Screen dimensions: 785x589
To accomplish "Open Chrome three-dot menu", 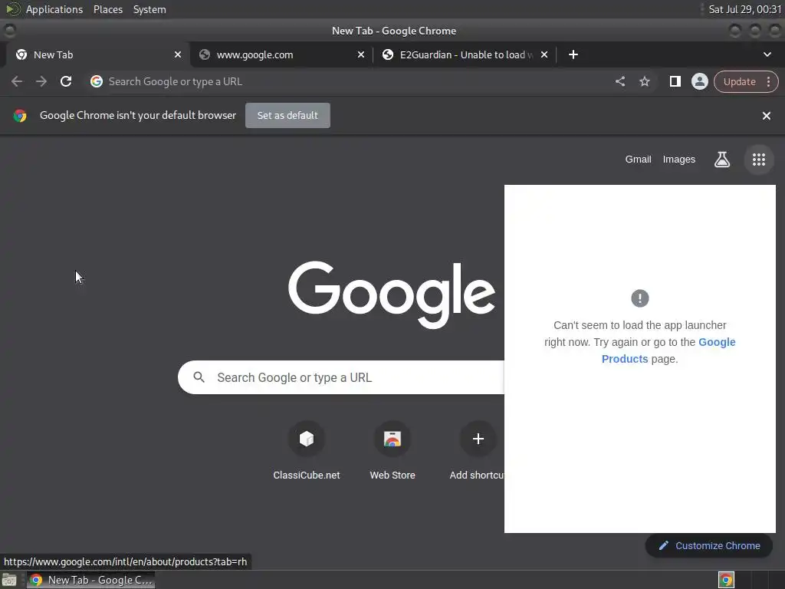I will (x=768, y=81).
